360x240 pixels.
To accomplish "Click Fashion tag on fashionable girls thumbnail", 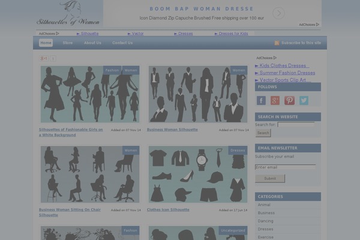I will [112, 70].
